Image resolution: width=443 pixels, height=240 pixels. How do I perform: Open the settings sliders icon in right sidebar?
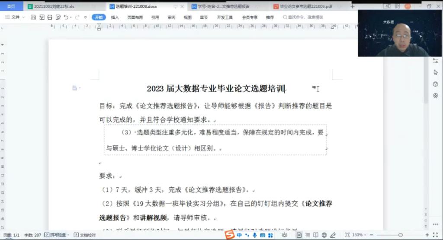(x=435, y=61)
